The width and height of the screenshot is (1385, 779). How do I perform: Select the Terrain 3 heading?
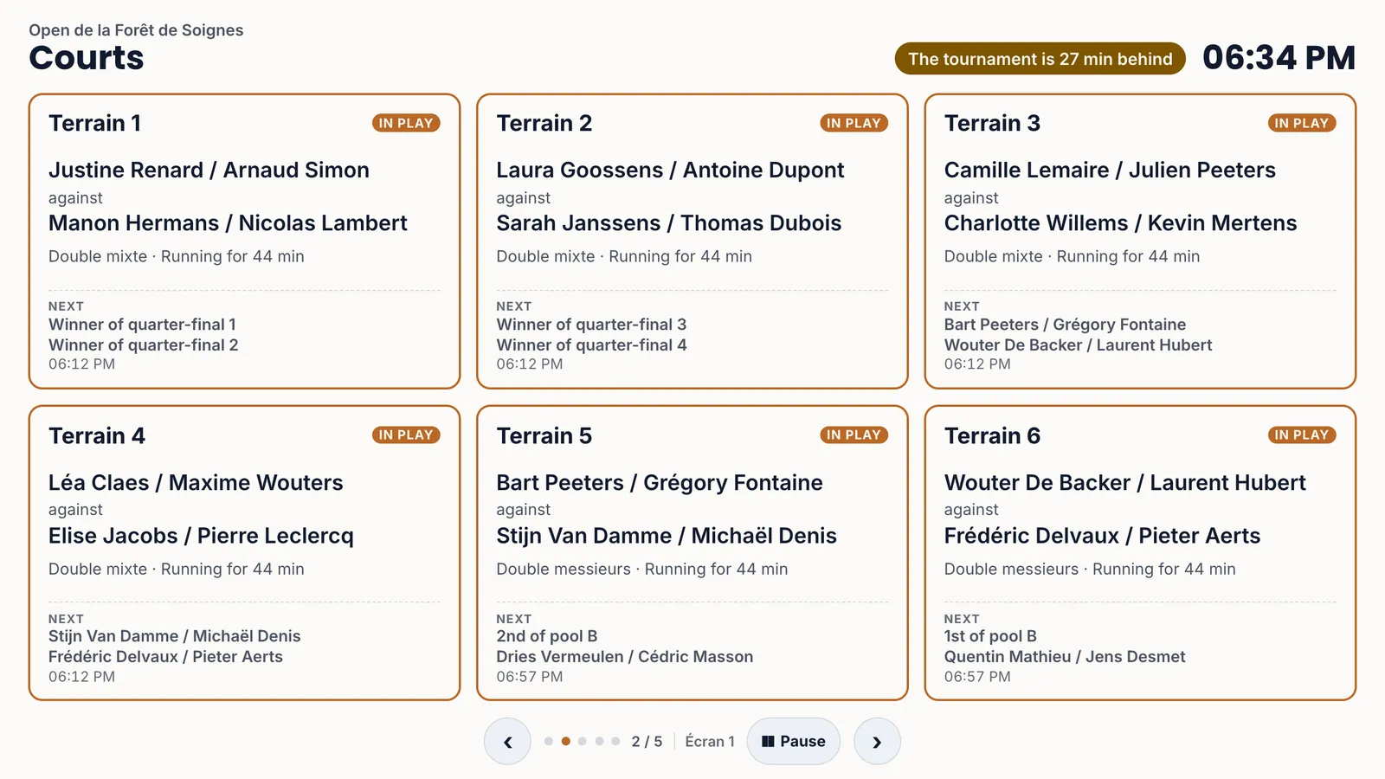(x=992, y=123)
